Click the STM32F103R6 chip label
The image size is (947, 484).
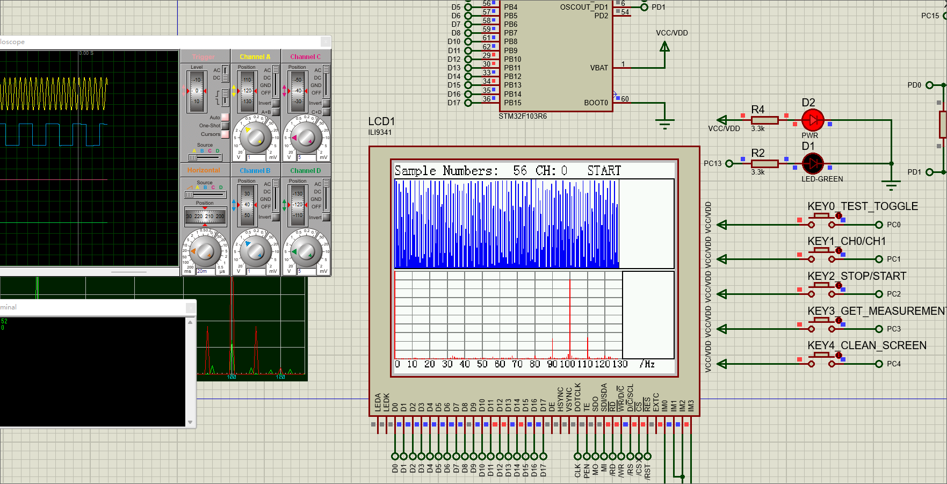point(523,116)
